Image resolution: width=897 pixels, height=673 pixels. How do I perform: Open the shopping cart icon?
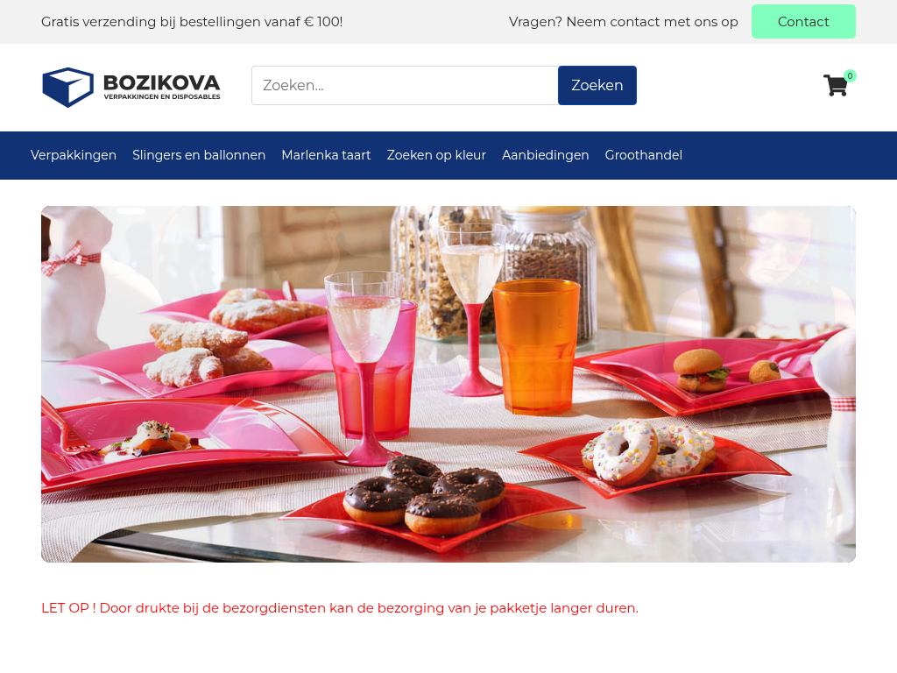tap(835, 85)
